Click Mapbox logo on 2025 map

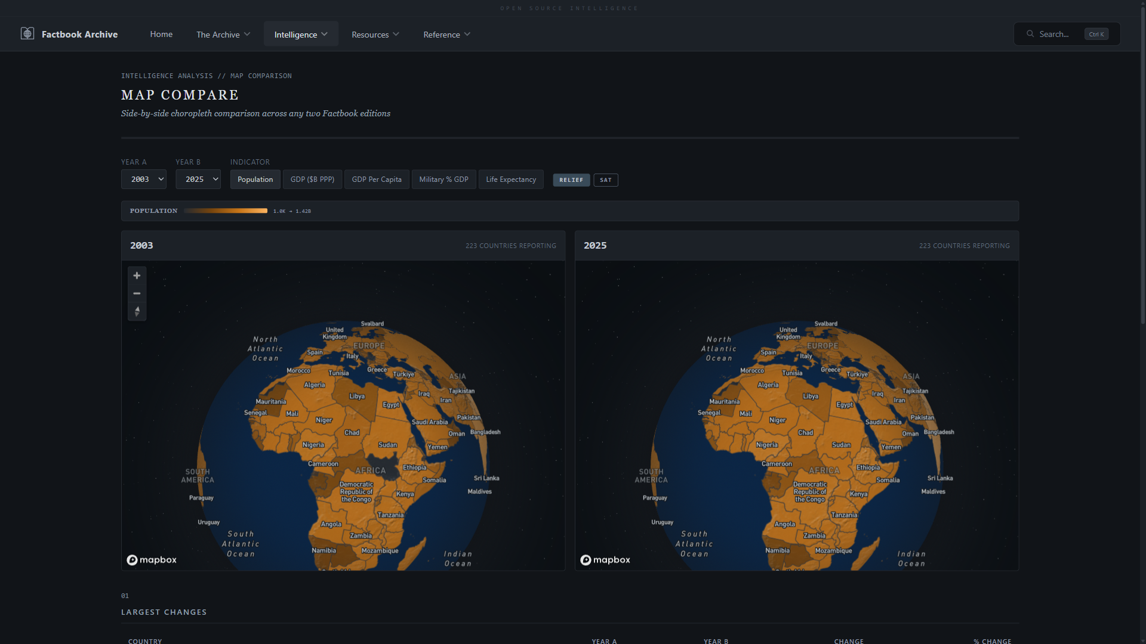point(605,560)
